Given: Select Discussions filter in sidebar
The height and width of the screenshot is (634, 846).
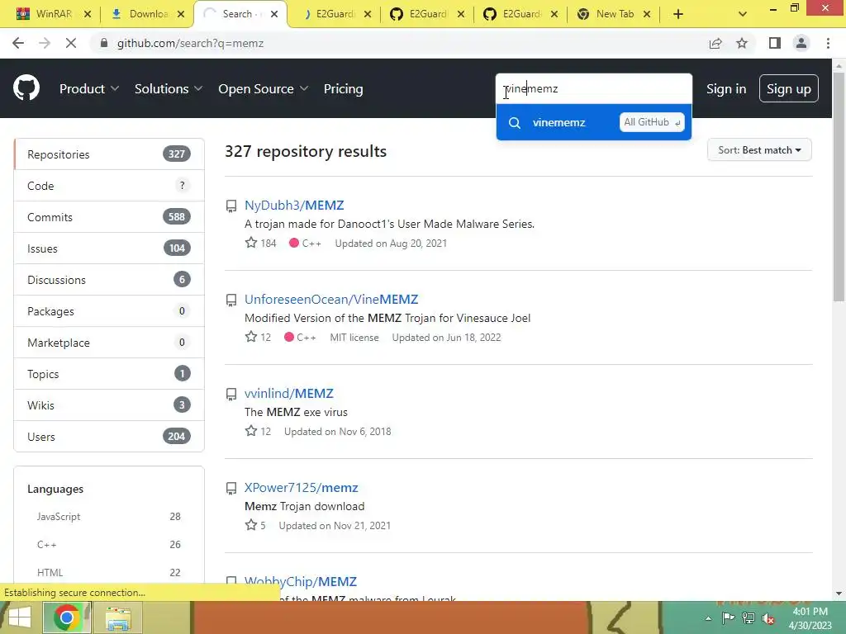Looking at the screenshot, I should pyautogui.click(x=109, y=280).
